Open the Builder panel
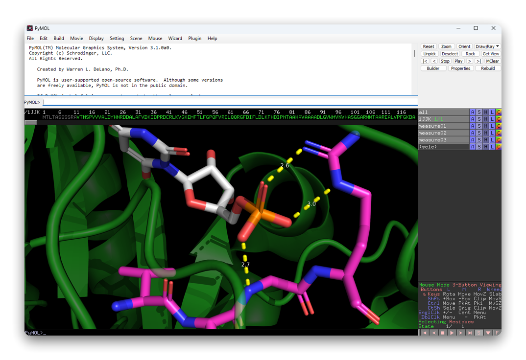The height and width of the screenshot is (360, 526). pyautogui.click(x=433, y=68)
